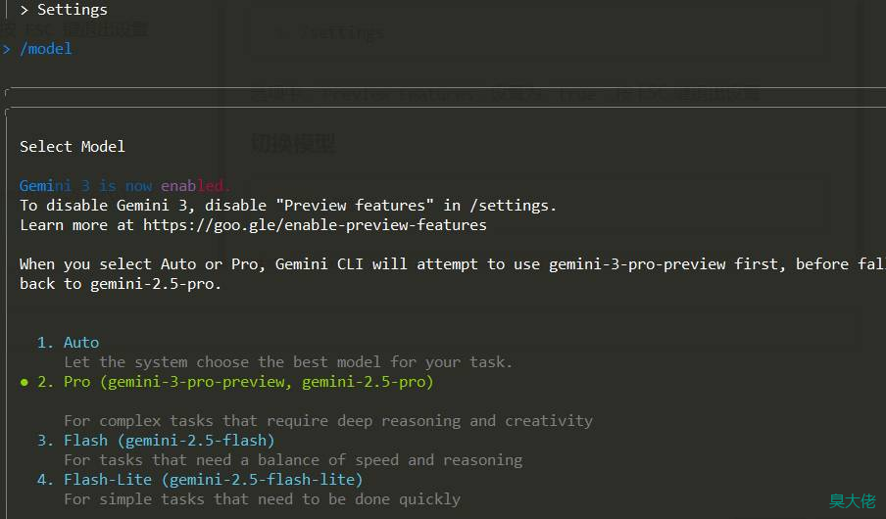Click the faded "切换模型" background heading
886x519 pixels.
click(293, 144)
